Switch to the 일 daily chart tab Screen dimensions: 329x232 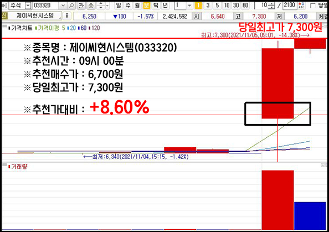(x=119, y=6)
